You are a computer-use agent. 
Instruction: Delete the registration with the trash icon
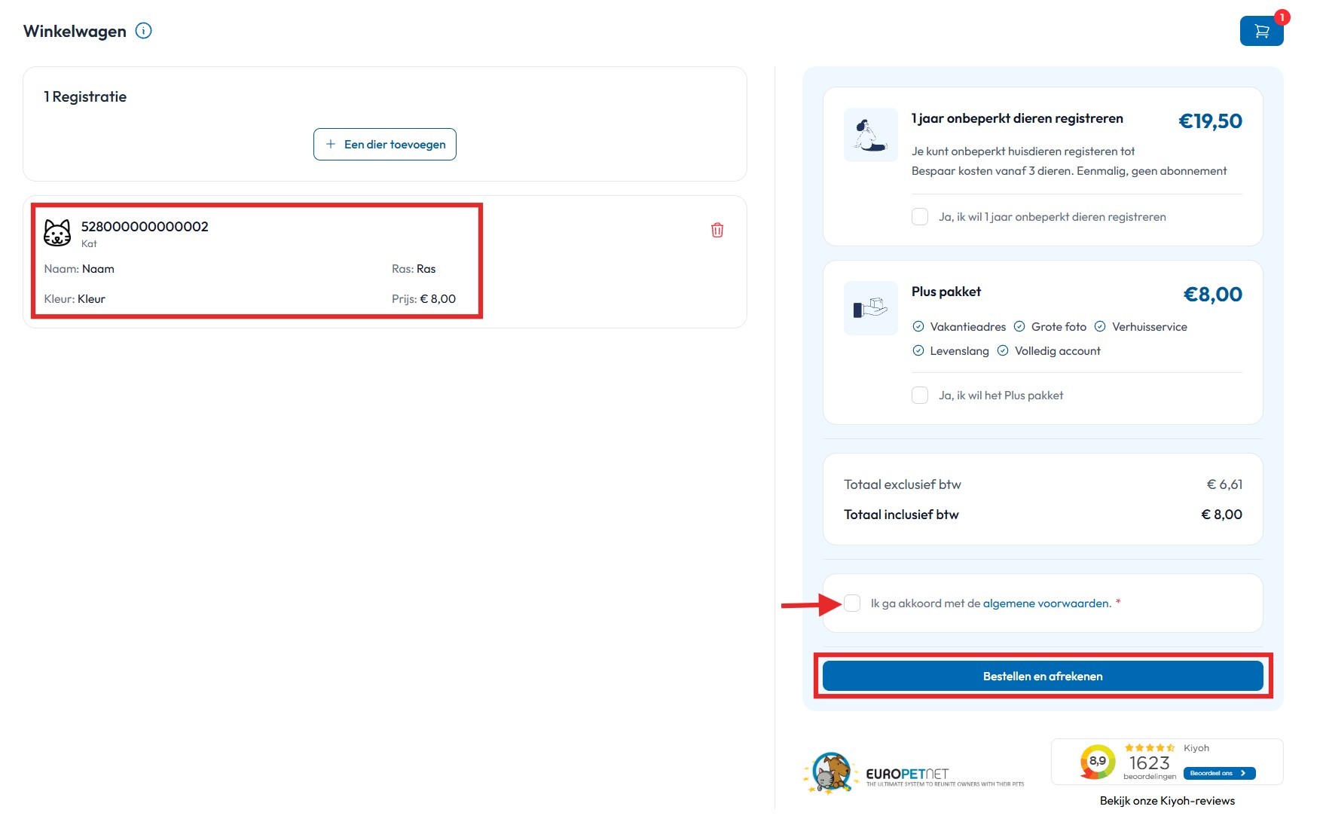[x=716, y=231]
